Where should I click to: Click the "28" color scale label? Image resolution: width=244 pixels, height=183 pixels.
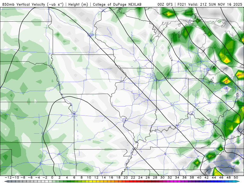[155, 178]
